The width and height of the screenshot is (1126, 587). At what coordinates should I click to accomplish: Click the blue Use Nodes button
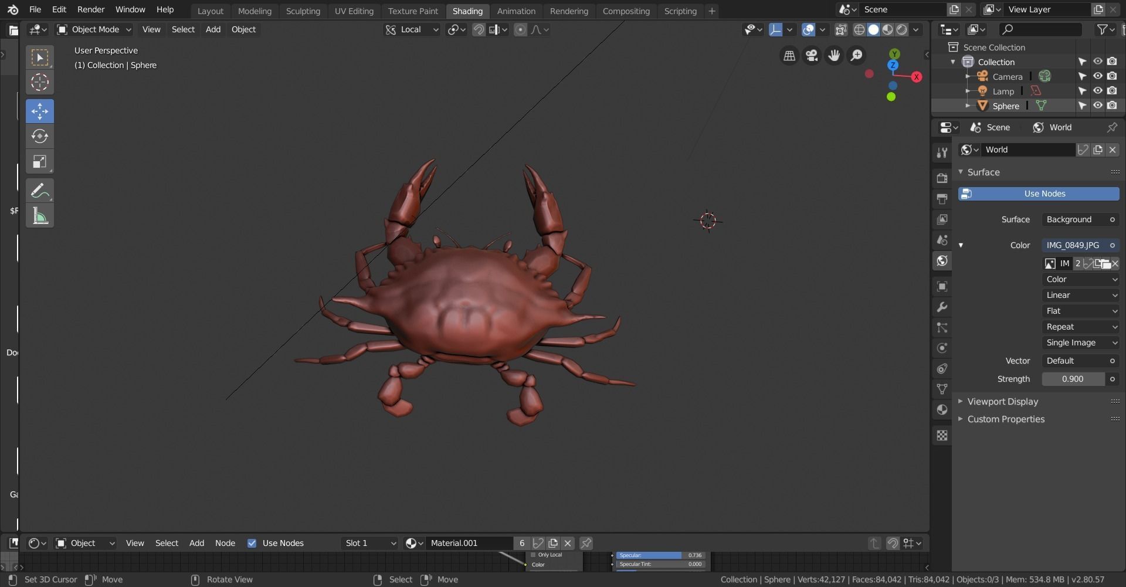(1039, 194)
